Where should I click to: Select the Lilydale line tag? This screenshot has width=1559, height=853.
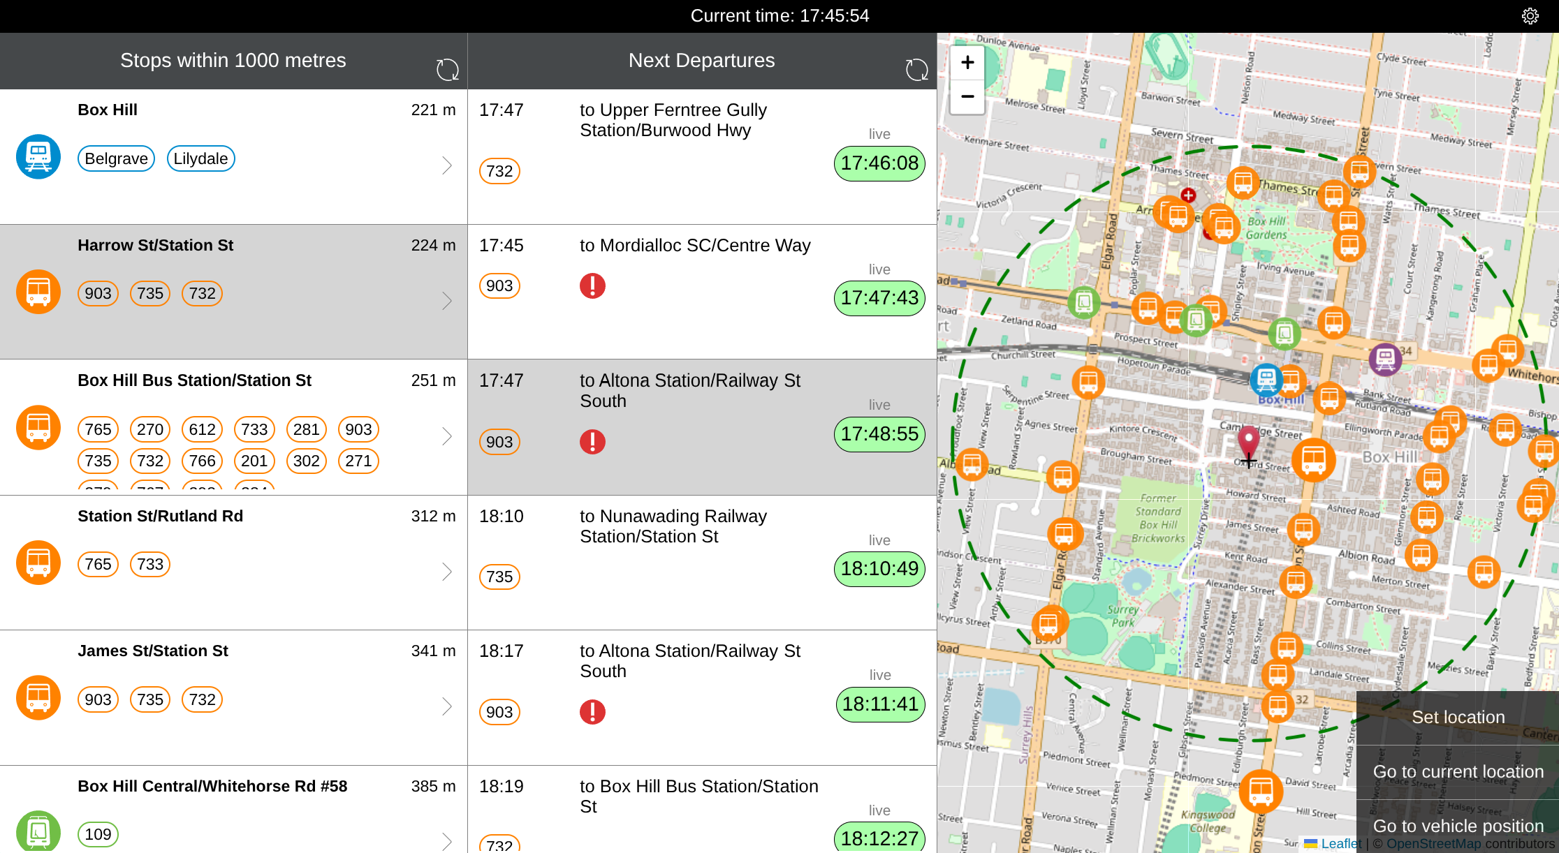coord(200,158)
